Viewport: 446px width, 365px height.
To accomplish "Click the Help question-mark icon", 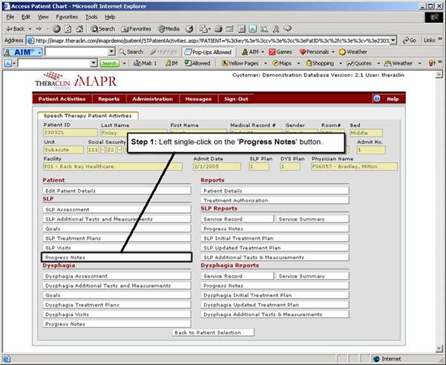I will (x=377, y=99).
